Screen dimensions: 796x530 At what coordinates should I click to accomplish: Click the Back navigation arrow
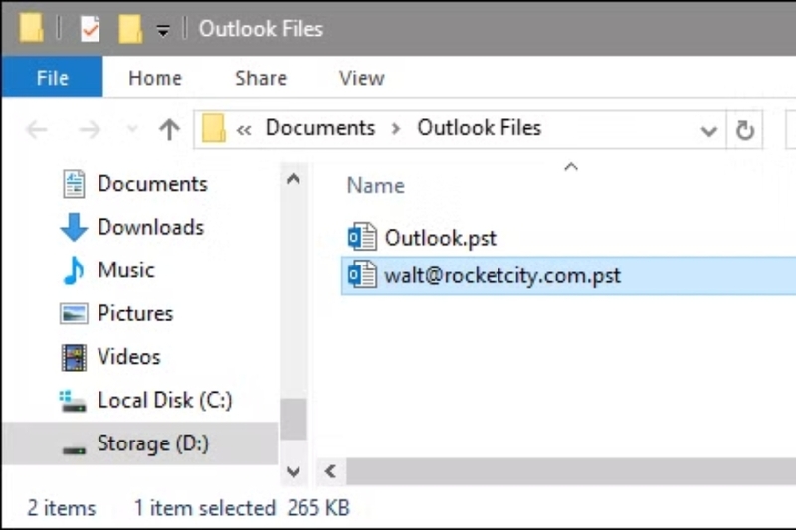tap(36, 129)
